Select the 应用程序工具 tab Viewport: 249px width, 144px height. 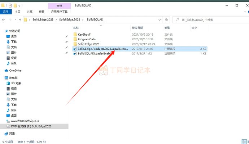tap(59, 12)
